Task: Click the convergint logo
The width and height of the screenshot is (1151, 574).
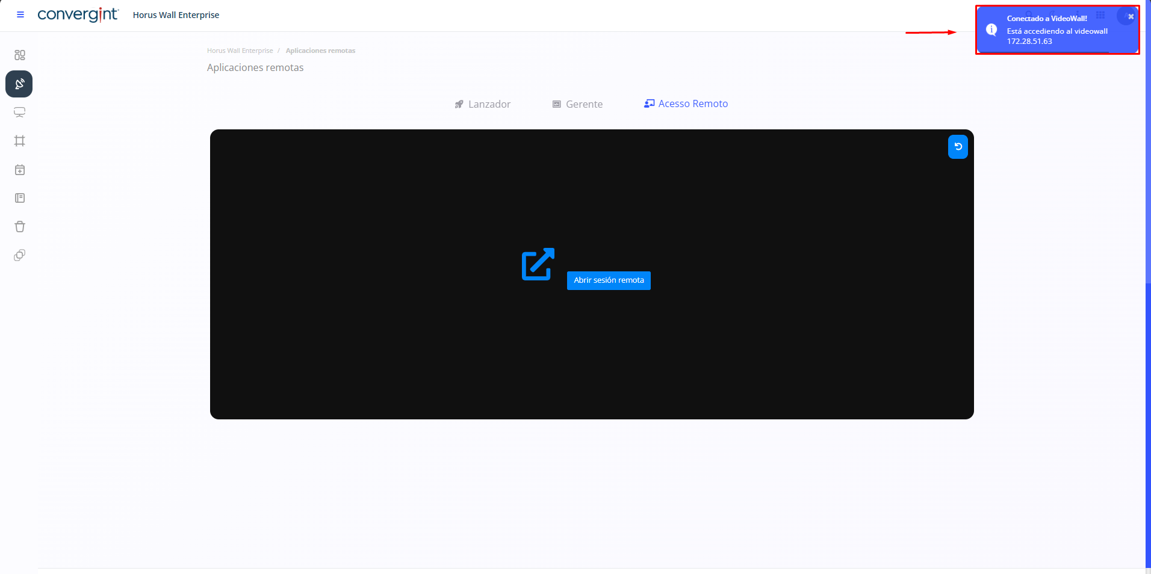Action: (x=78, y=15)
